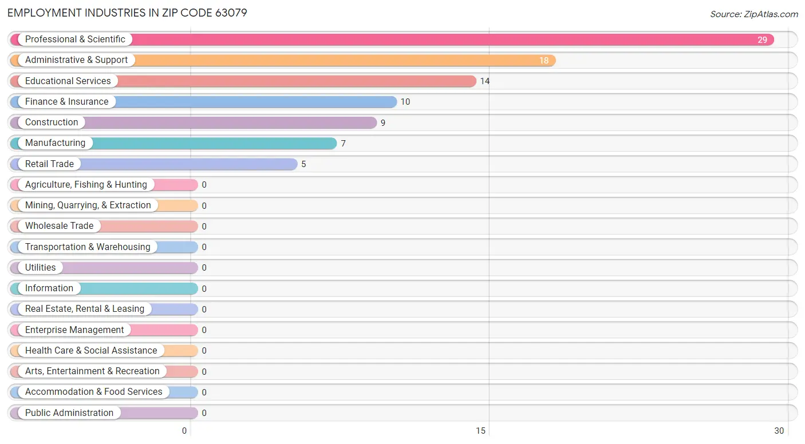Viewport: 805px width, 444px height.
Task: Click the zero value beside Utilities
Action: coord(204,268)
